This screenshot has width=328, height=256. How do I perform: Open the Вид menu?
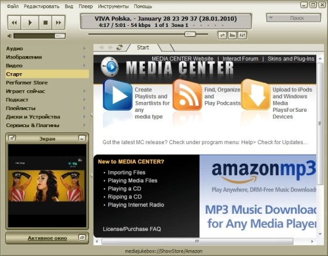[x=69, y=6]
